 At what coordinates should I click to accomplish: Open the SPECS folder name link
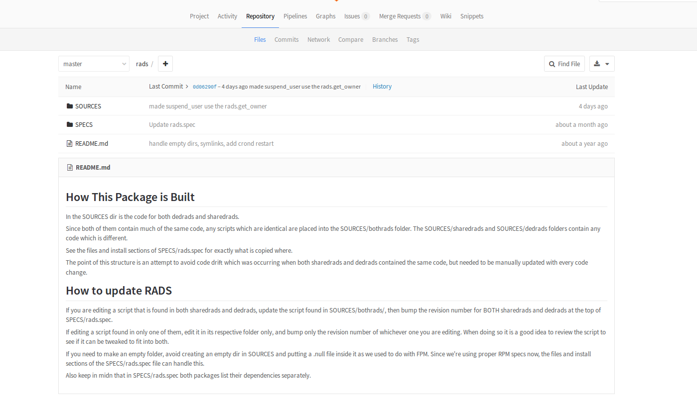click(84, 124)
